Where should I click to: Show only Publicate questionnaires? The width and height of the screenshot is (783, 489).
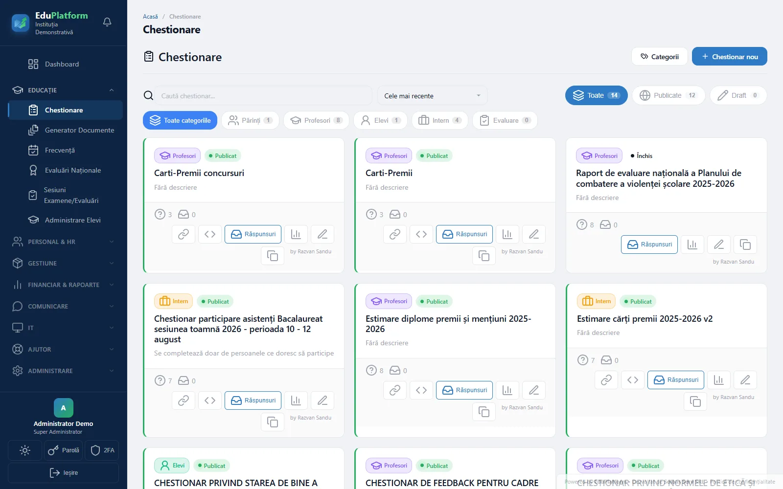668,95
